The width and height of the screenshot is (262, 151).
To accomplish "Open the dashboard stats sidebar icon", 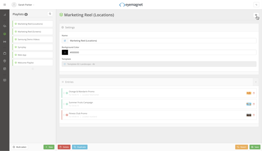I will tap(5, 15).
